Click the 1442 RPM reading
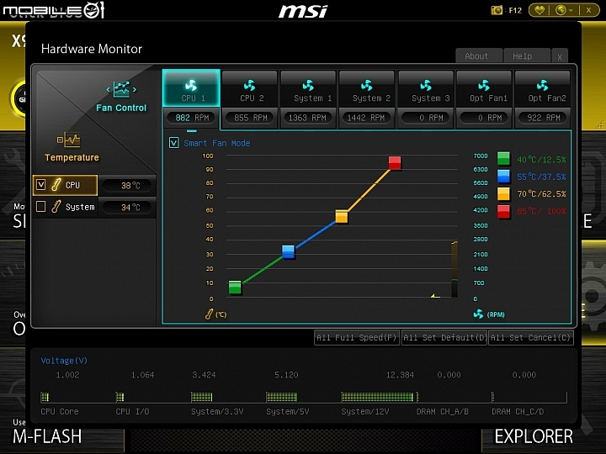 coord(366,118)
